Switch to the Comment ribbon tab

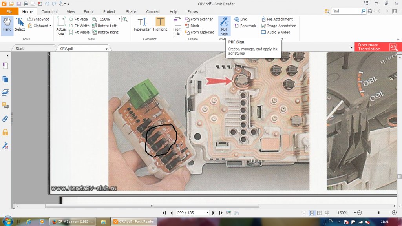(x=49, y=11)
